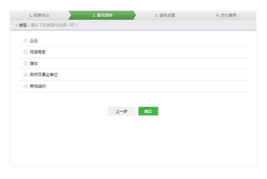The width and height of the screenshot is (267, 179).
Task: Click the 类型 section heading
Action: tap(23, 25)
